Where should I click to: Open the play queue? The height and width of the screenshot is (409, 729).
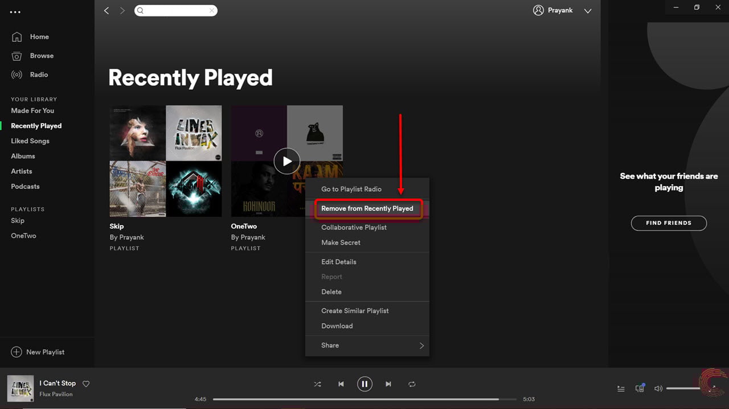621,389
